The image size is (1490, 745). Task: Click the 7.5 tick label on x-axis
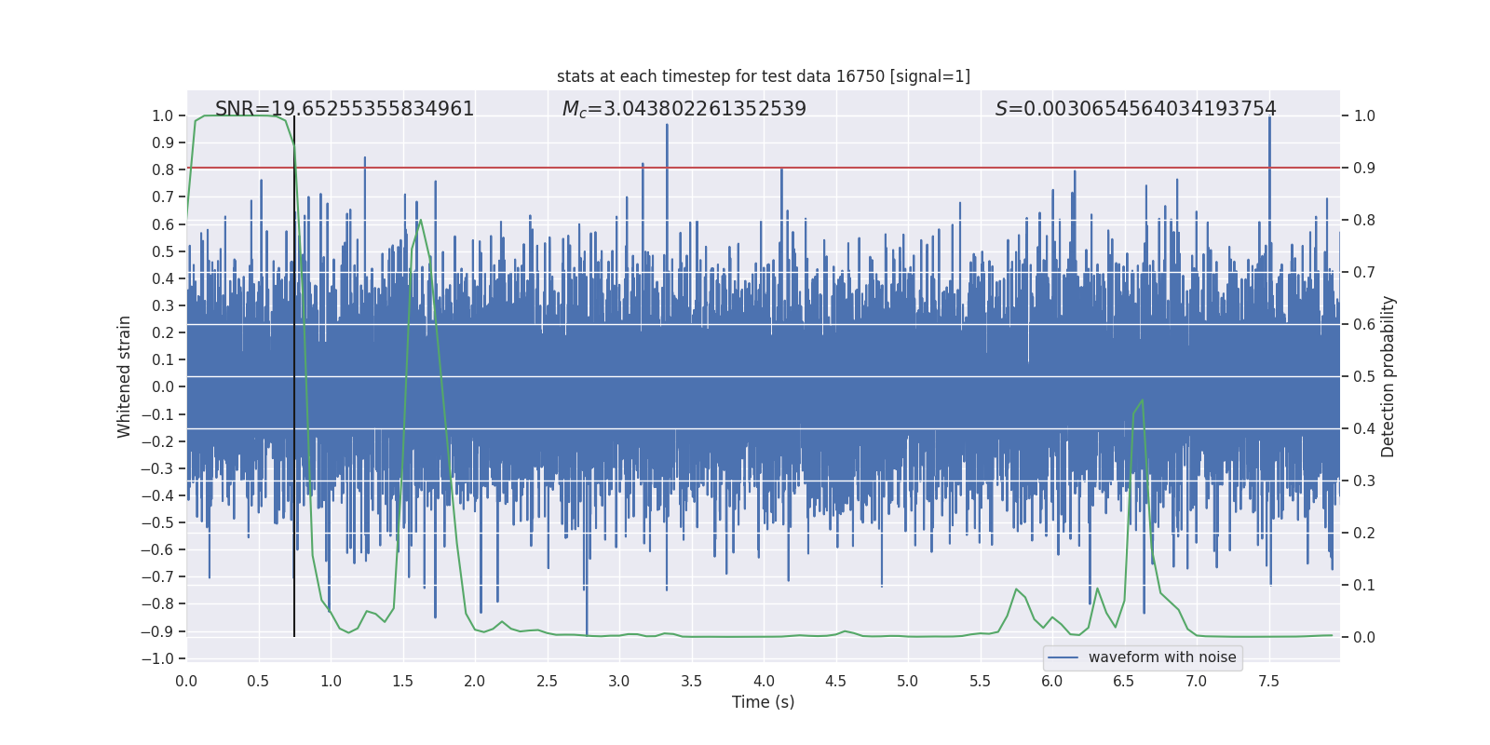pos(1268,681)
